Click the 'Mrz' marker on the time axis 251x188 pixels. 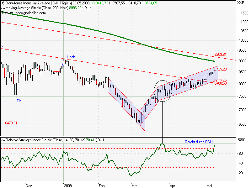click(135, 186)
